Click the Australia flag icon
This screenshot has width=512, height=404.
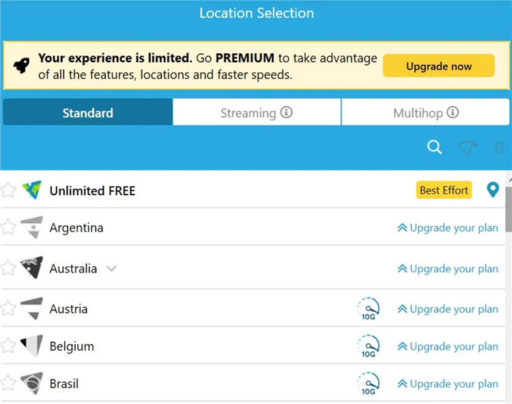[x=31, y=268]
